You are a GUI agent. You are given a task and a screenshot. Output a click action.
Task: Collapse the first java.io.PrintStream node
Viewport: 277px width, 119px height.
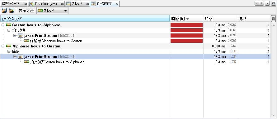(x=15, y=36)
